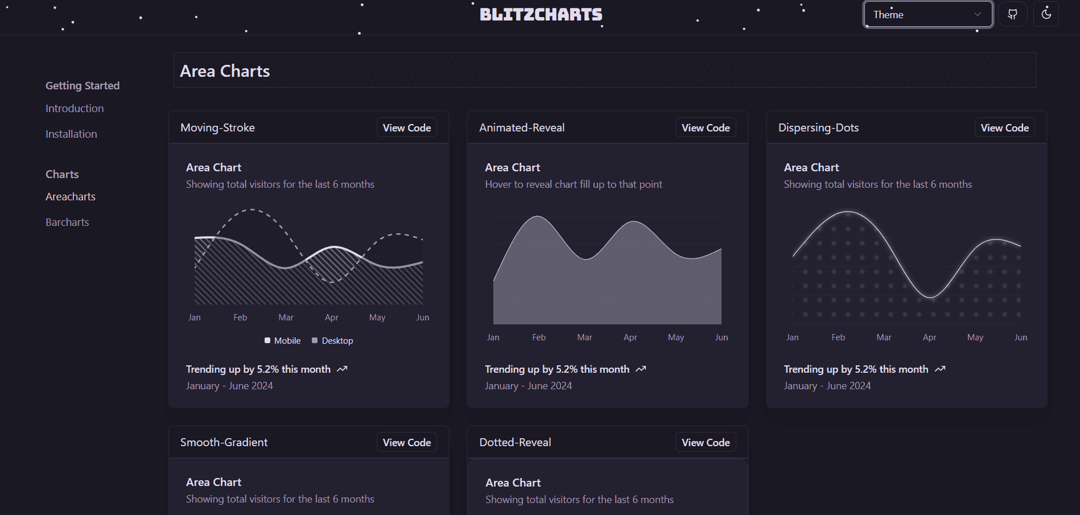
Task: View Code for the Dispersing-Dots chart
Action: click(1004, 127)
